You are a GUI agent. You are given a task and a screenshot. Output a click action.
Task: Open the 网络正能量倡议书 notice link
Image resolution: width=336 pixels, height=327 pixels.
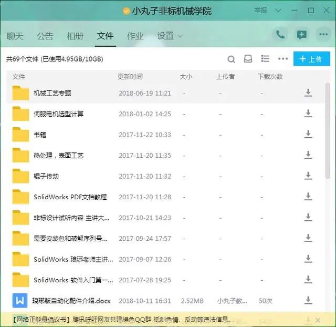click(122, 320)
